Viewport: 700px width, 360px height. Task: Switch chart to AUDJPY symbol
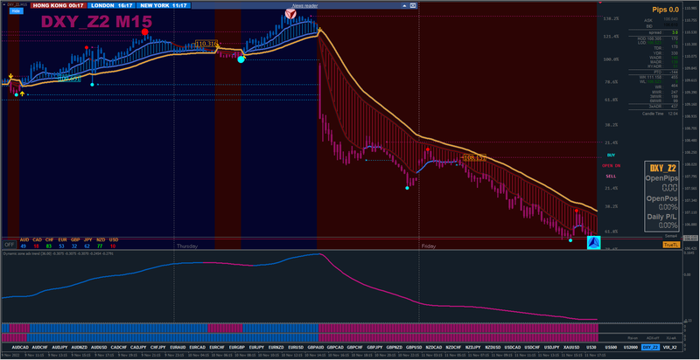point(59,347)
